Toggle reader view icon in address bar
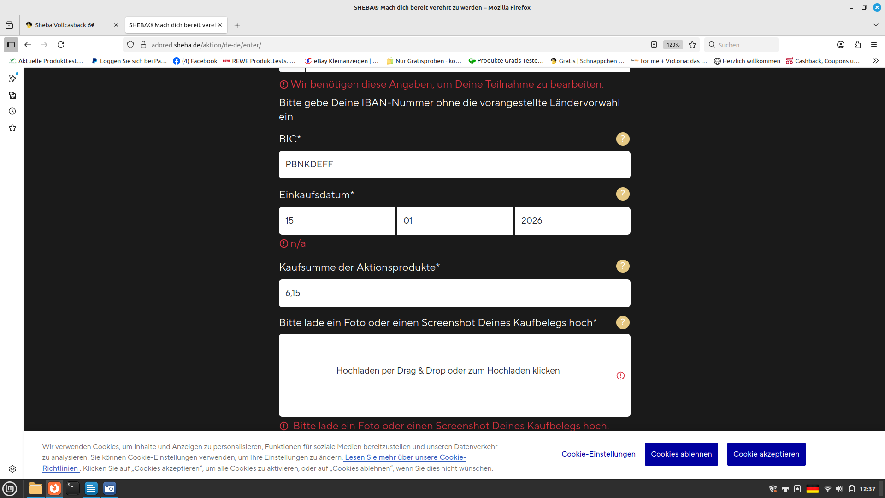Screen dimensions: 885x498 tap(654, 45)
